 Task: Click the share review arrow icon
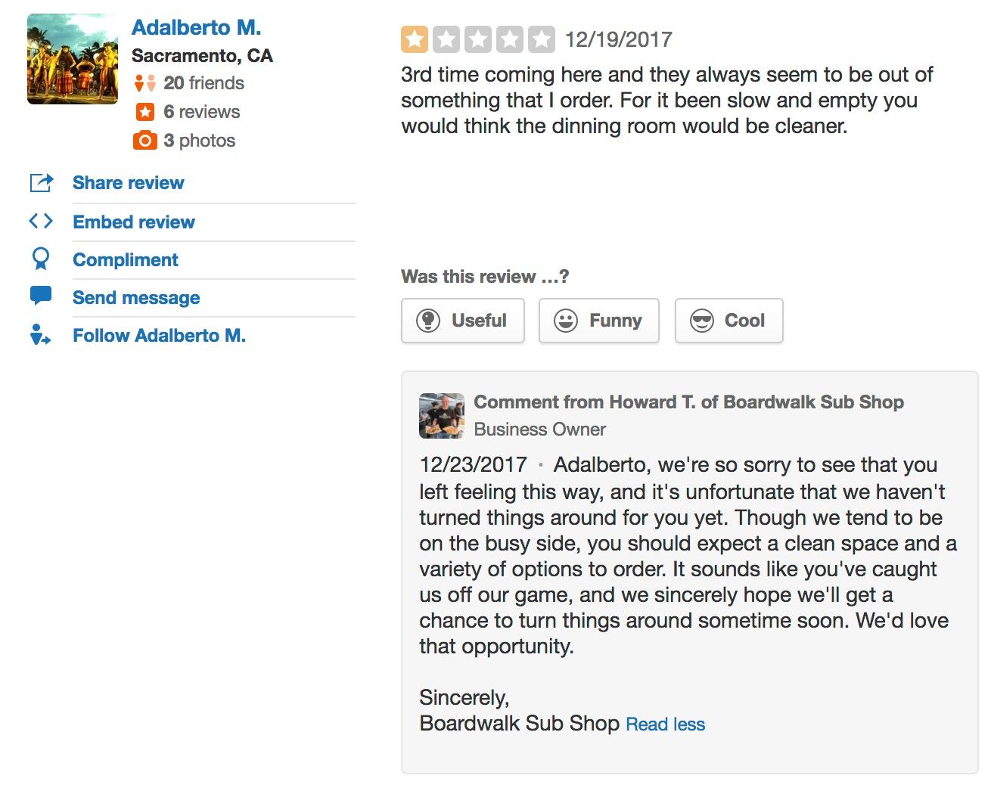point(41,182)
